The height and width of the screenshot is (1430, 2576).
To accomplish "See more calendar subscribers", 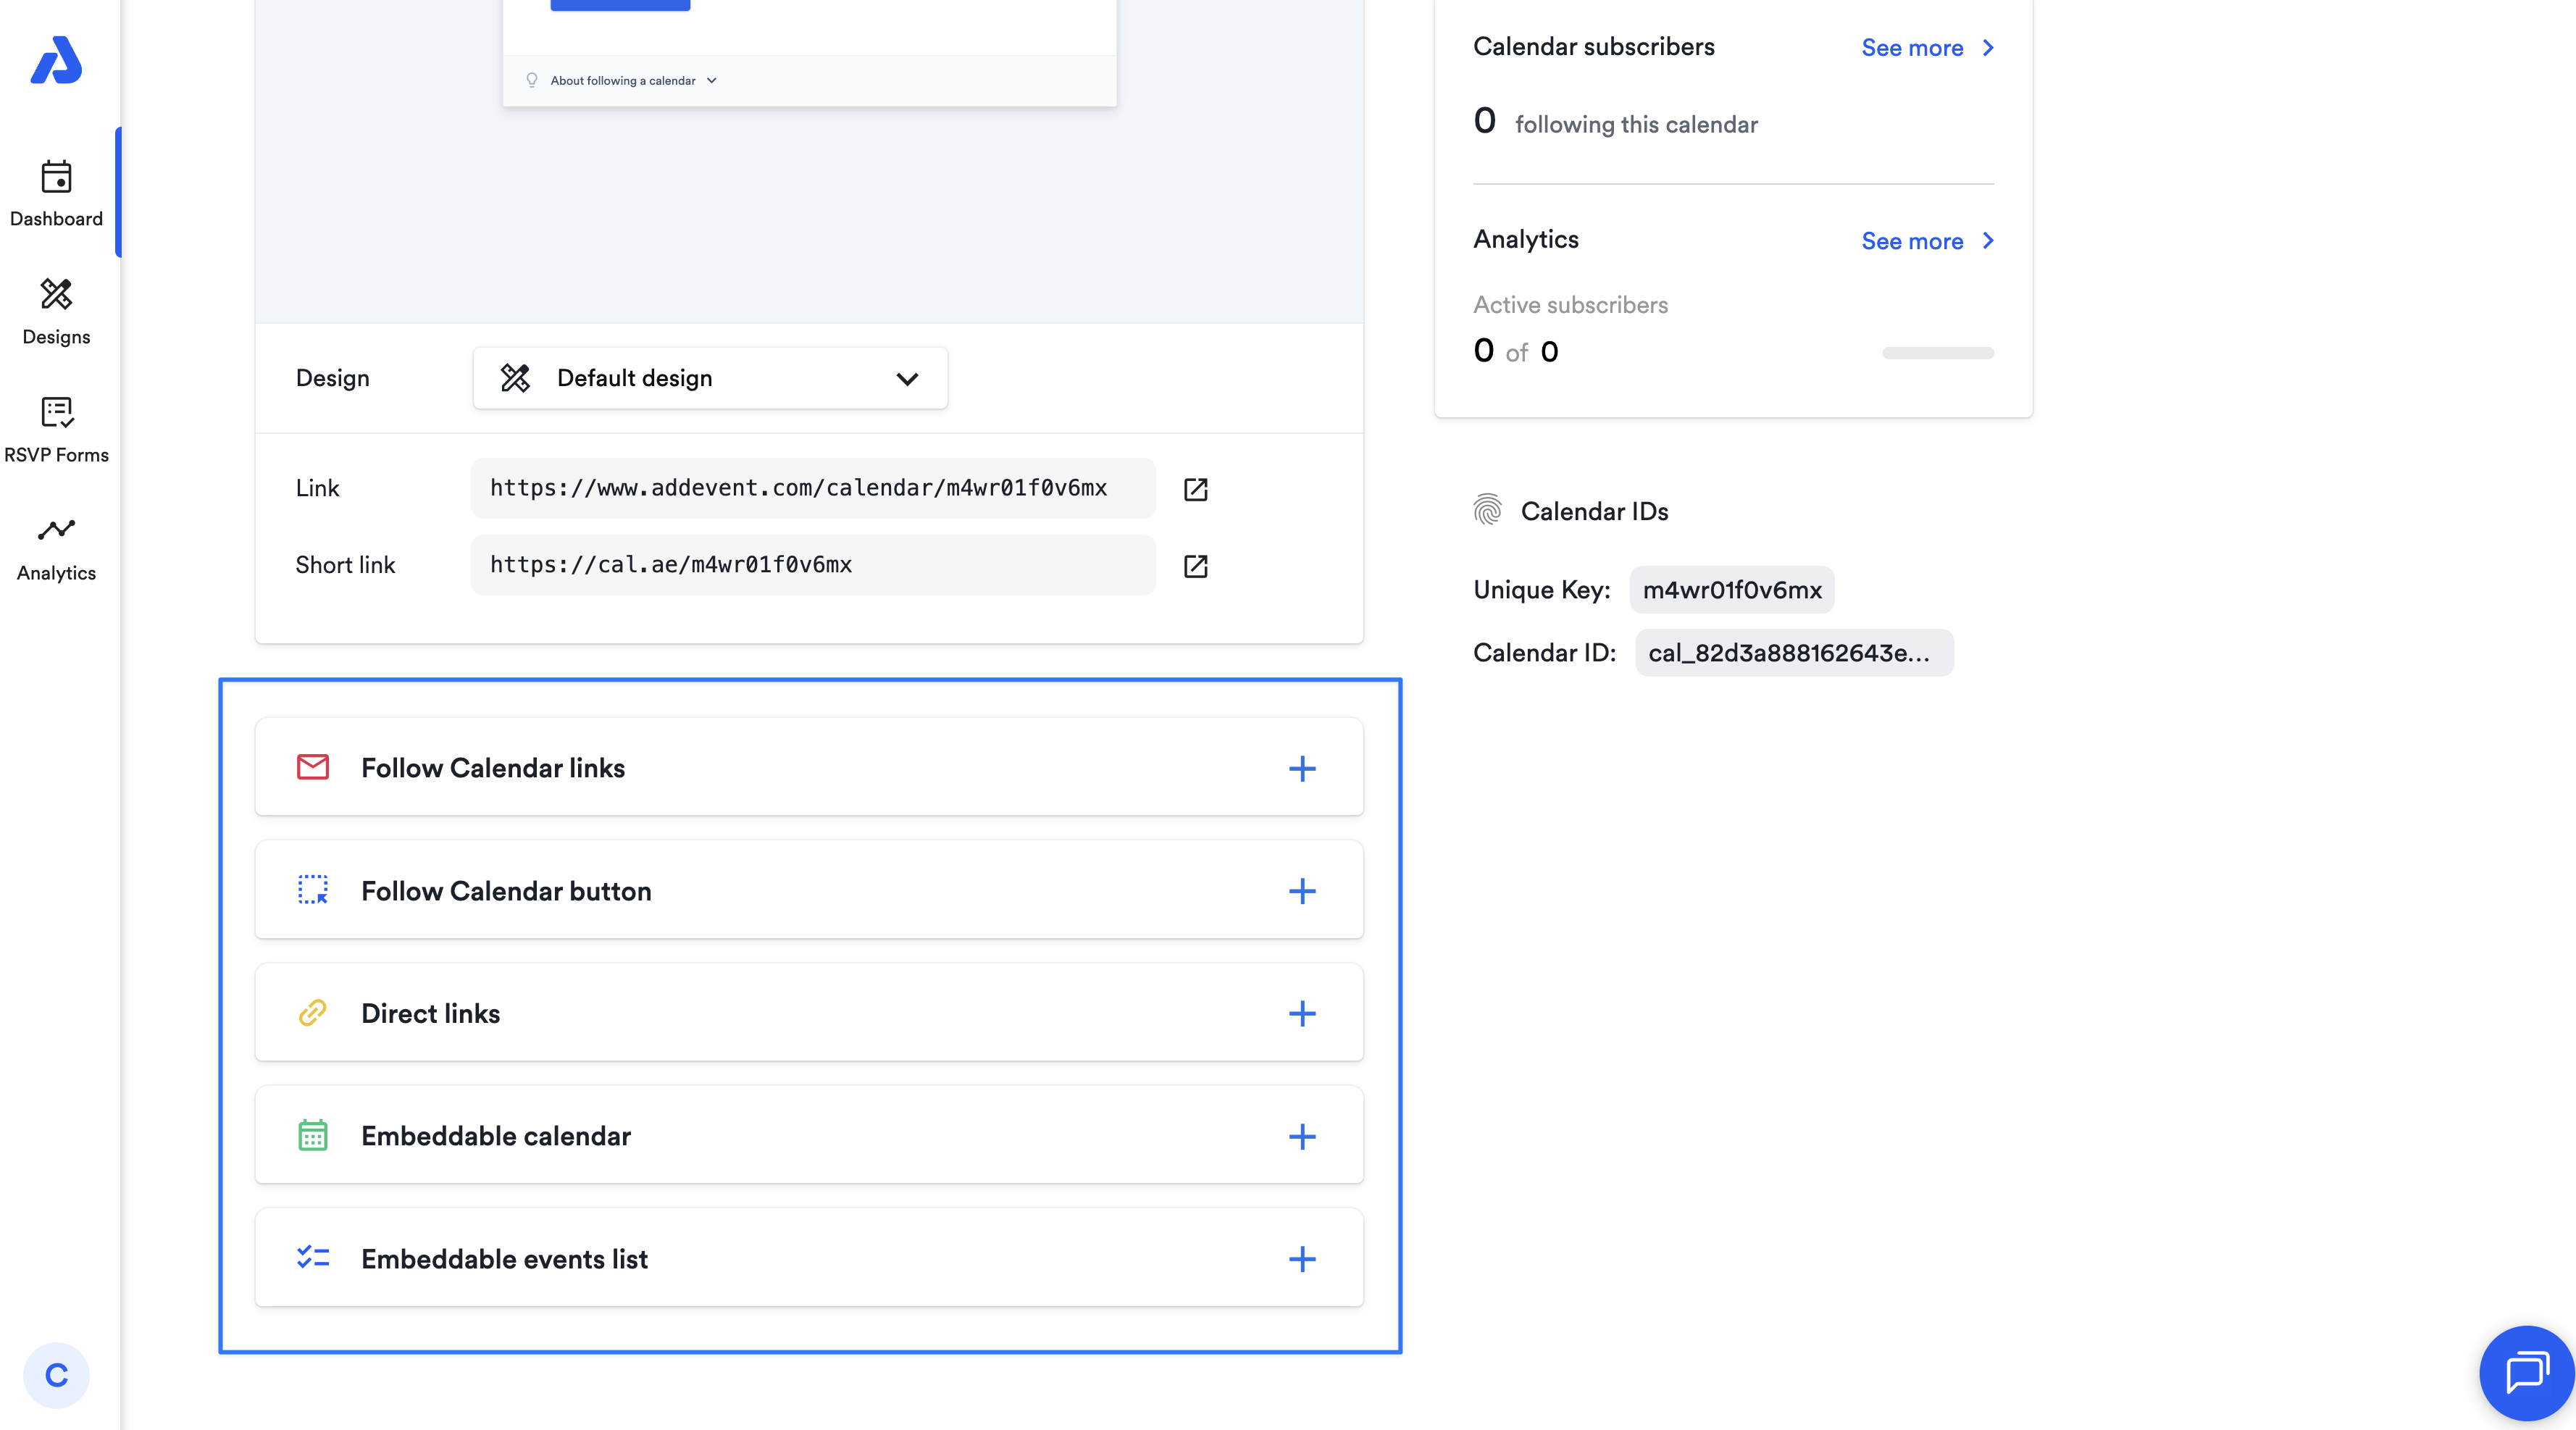I will click(x=1926, y=48).
